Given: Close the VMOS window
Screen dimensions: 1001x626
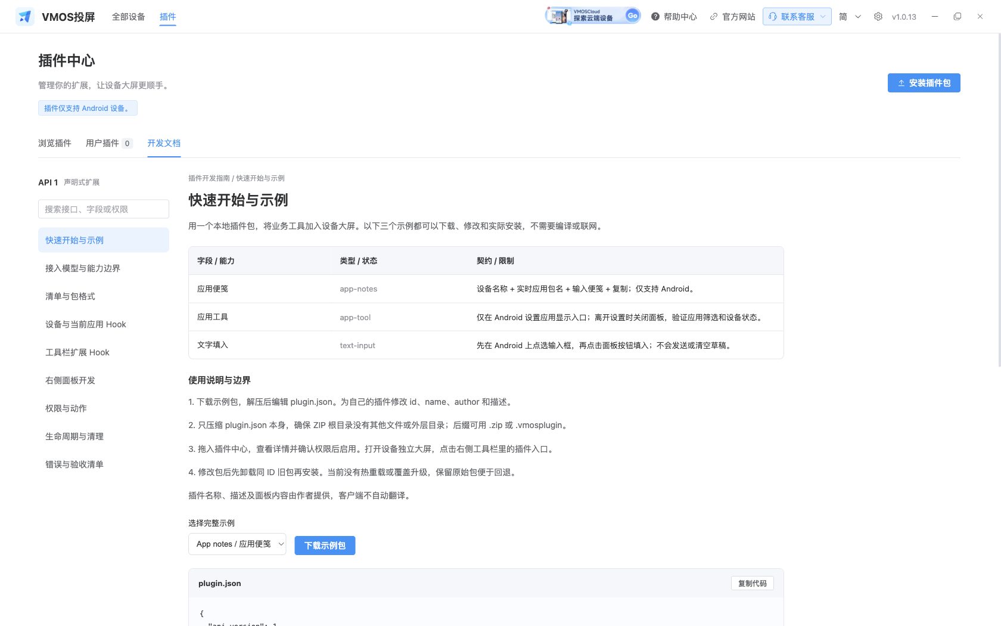Looking at the screenshot, I should [x=980, y=17].
